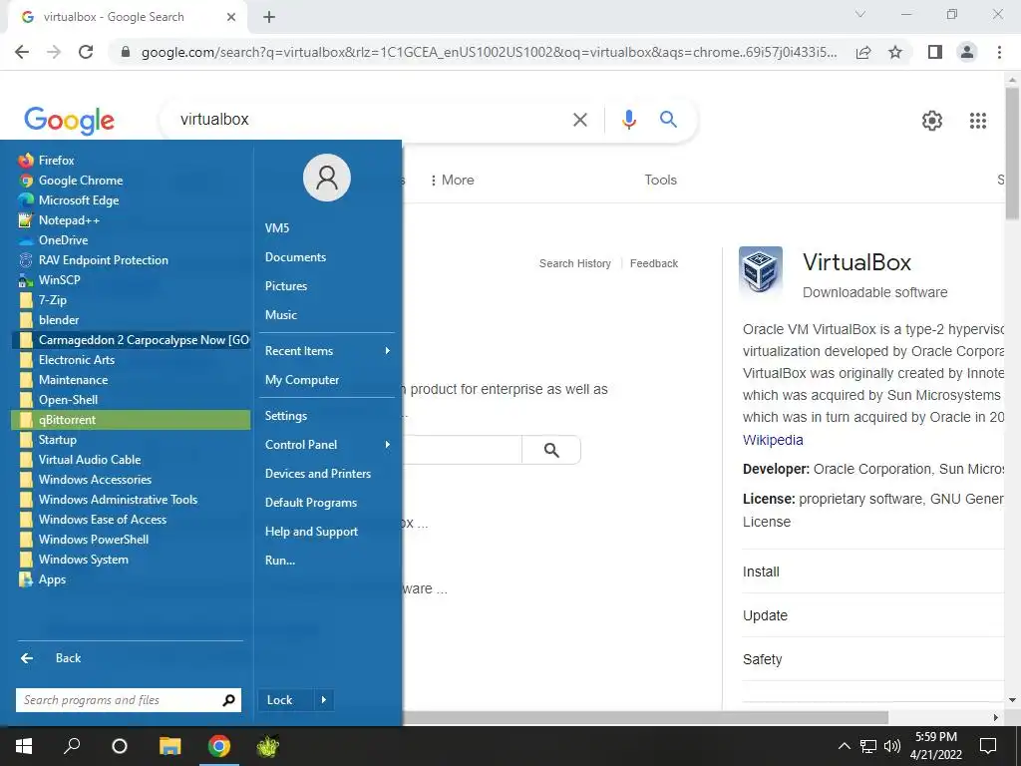Expand Recent Items submenu
1021x766 pixels.
click(x=327, y=351)
